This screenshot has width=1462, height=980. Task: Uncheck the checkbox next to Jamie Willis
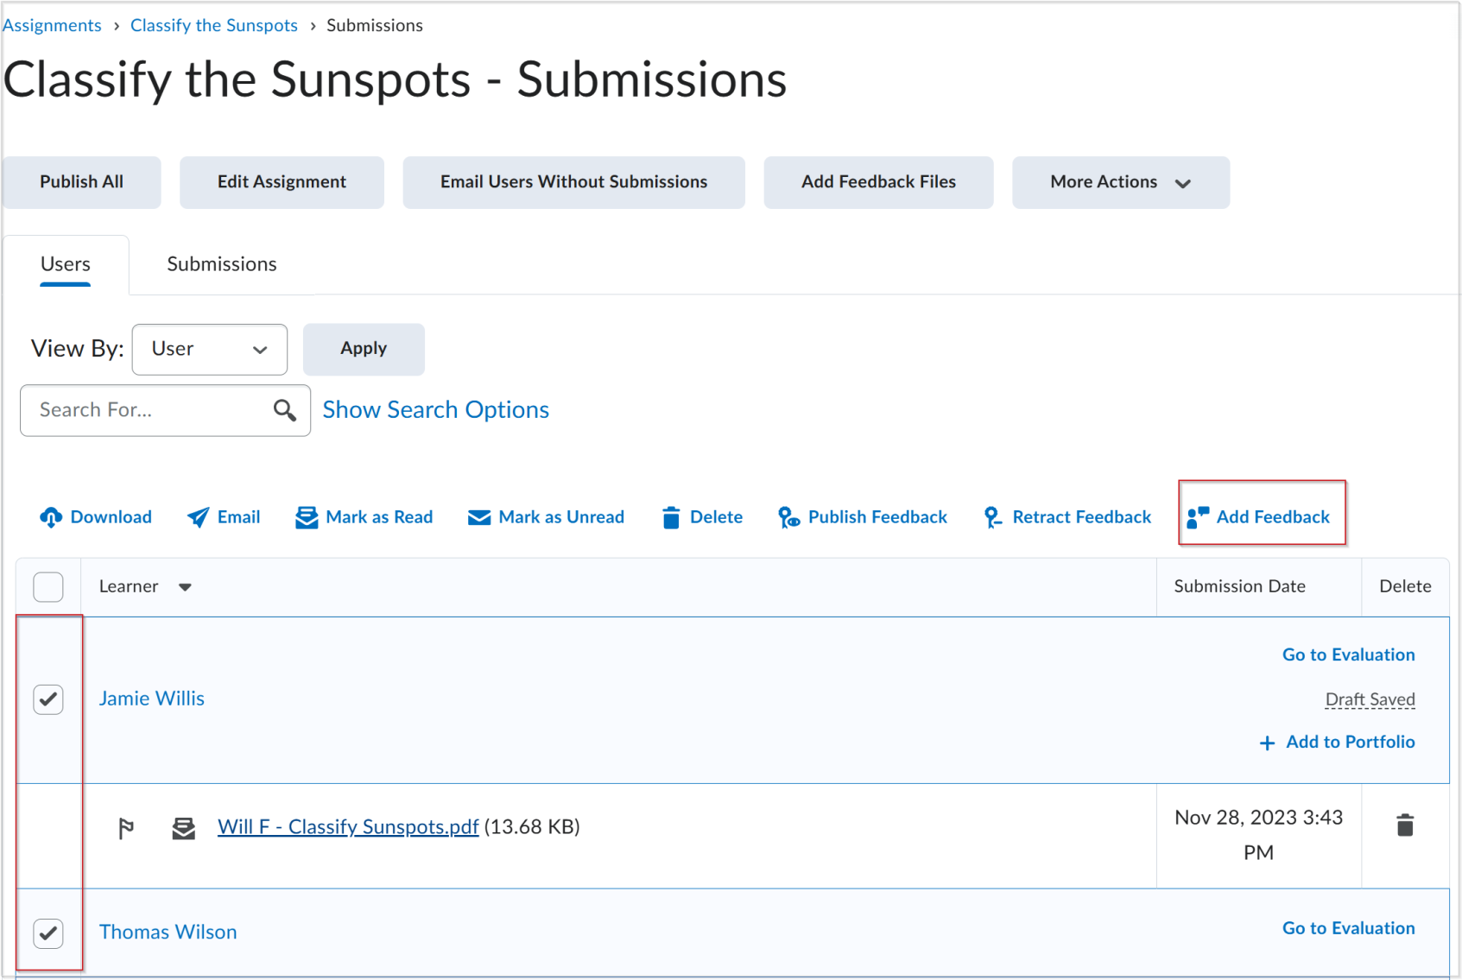(48, 699)
